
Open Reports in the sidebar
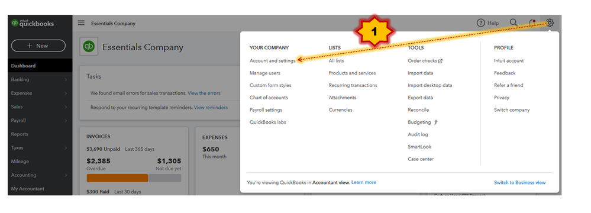pos(20,134)
